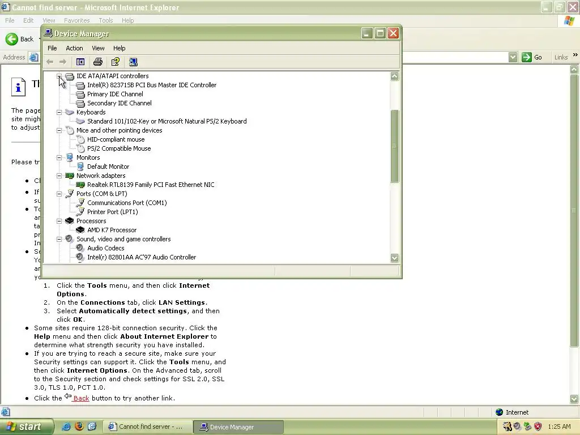Click the HID-compliant mouse device icon
The width and height of the screenshot is (580, 435).
pyautogui.click(x=80, y=139)
